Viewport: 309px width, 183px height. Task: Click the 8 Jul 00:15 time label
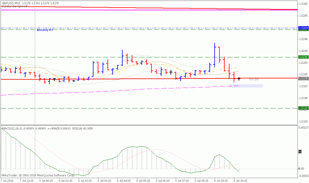click(46, 181)
